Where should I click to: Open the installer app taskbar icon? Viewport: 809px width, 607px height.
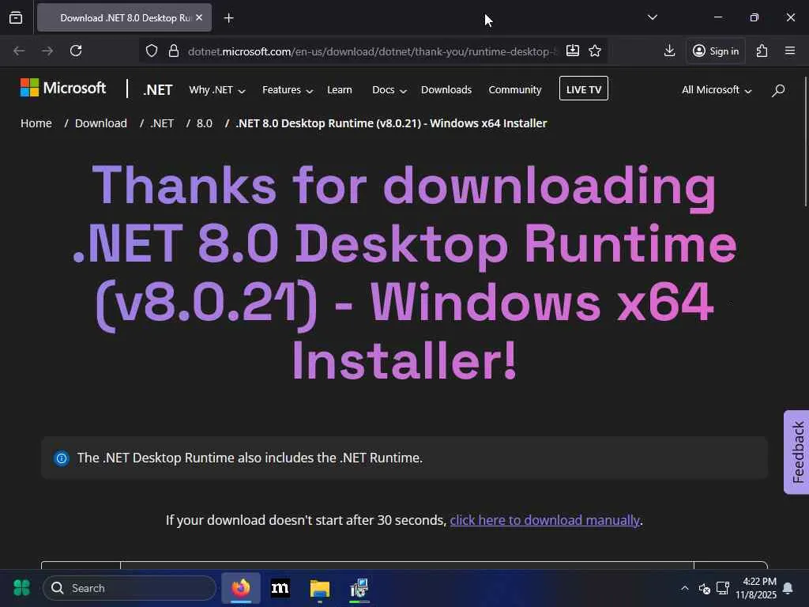(x=359, y=588)
